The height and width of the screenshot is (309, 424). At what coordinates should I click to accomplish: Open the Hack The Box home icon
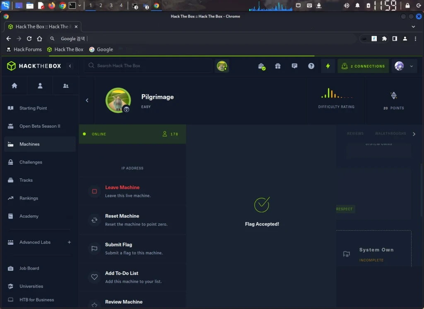(14, 85)
